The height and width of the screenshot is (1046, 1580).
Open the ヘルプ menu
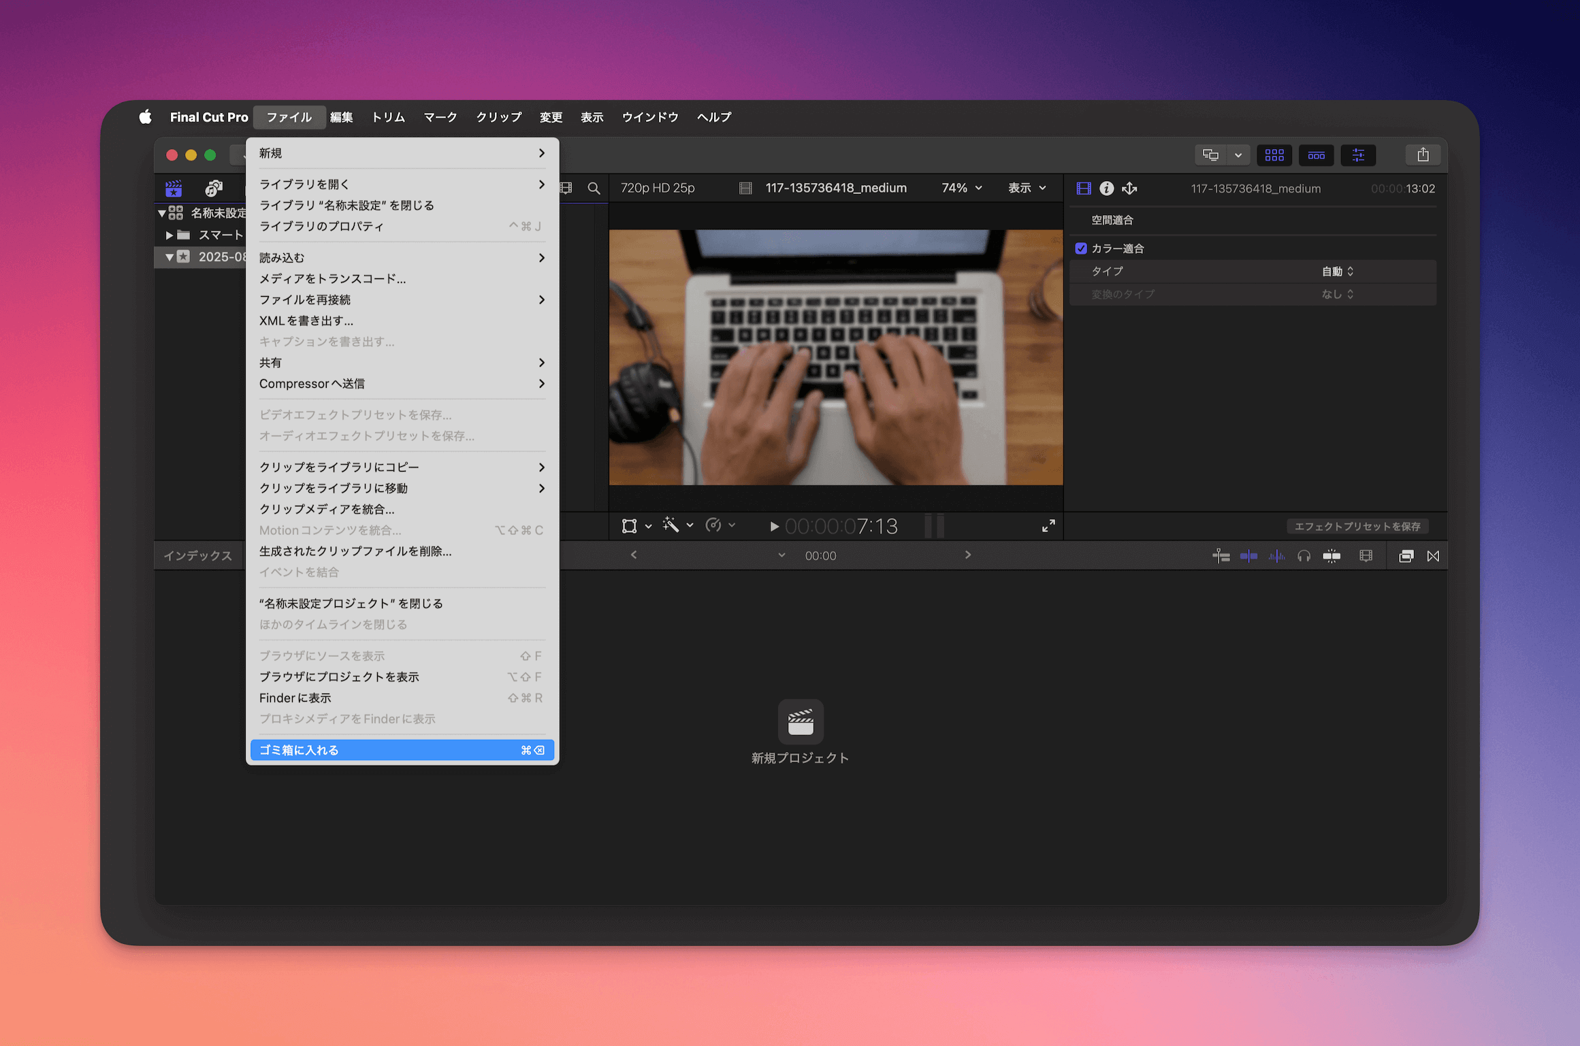(x=714, y=117)
